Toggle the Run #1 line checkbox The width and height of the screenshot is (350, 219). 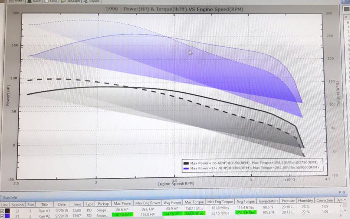(x=2, y=211)
